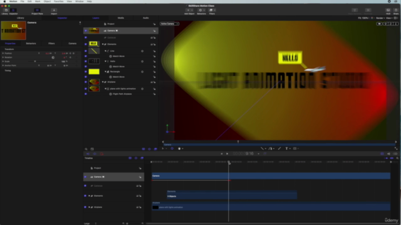Click the Import toolbar button

[54, 11]
